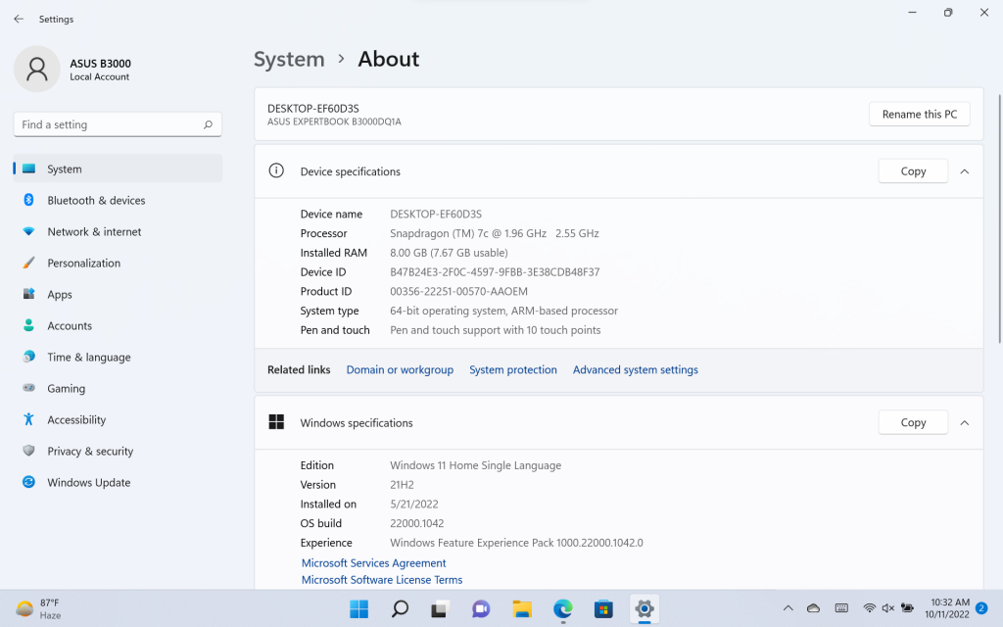Image resolution: width=1003 pixels, height=627 pixels.
Task: Click the Windows specifications logo icon
Action: tap(276, 421)
